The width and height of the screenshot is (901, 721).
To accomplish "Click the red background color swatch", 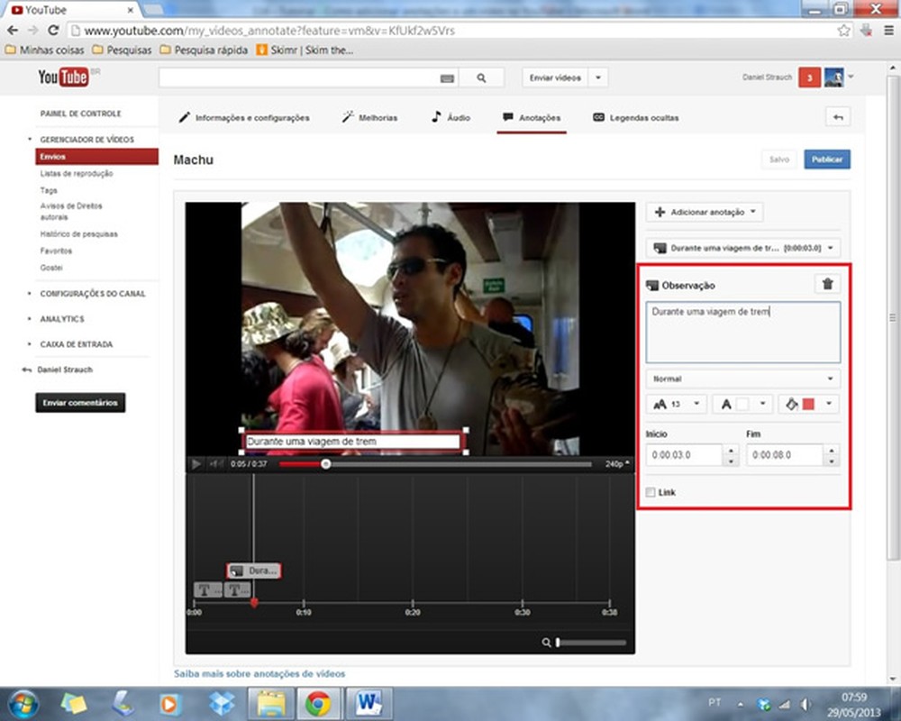I will click(808, 404).
